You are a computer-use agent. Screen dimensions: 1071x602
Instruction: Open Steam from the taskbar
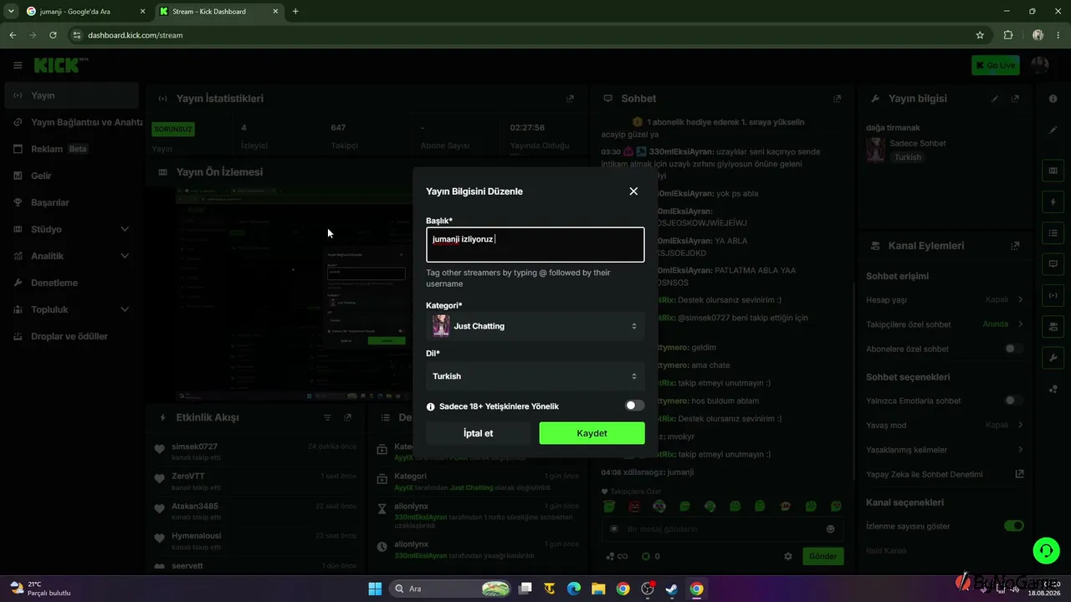[671, 589]
